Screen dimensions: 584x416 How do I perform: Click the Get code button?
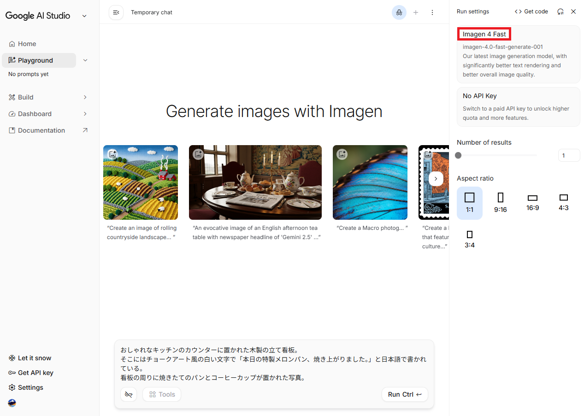coord(531,12)
